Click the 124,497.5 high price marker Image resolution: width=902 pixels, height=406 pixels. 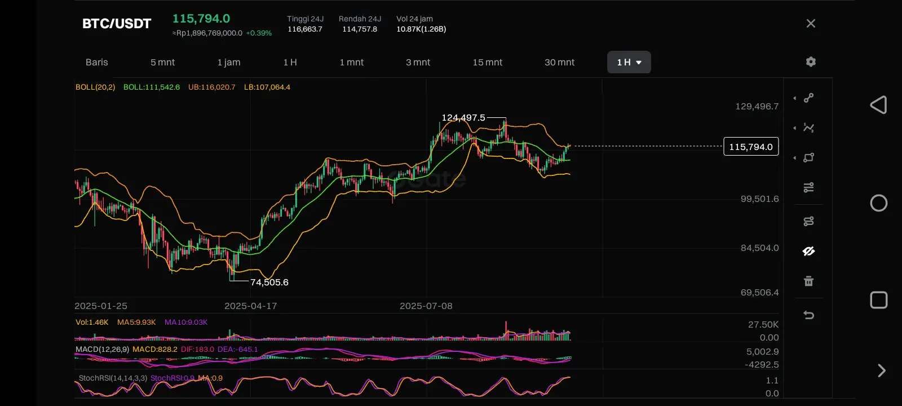(463, 118)
